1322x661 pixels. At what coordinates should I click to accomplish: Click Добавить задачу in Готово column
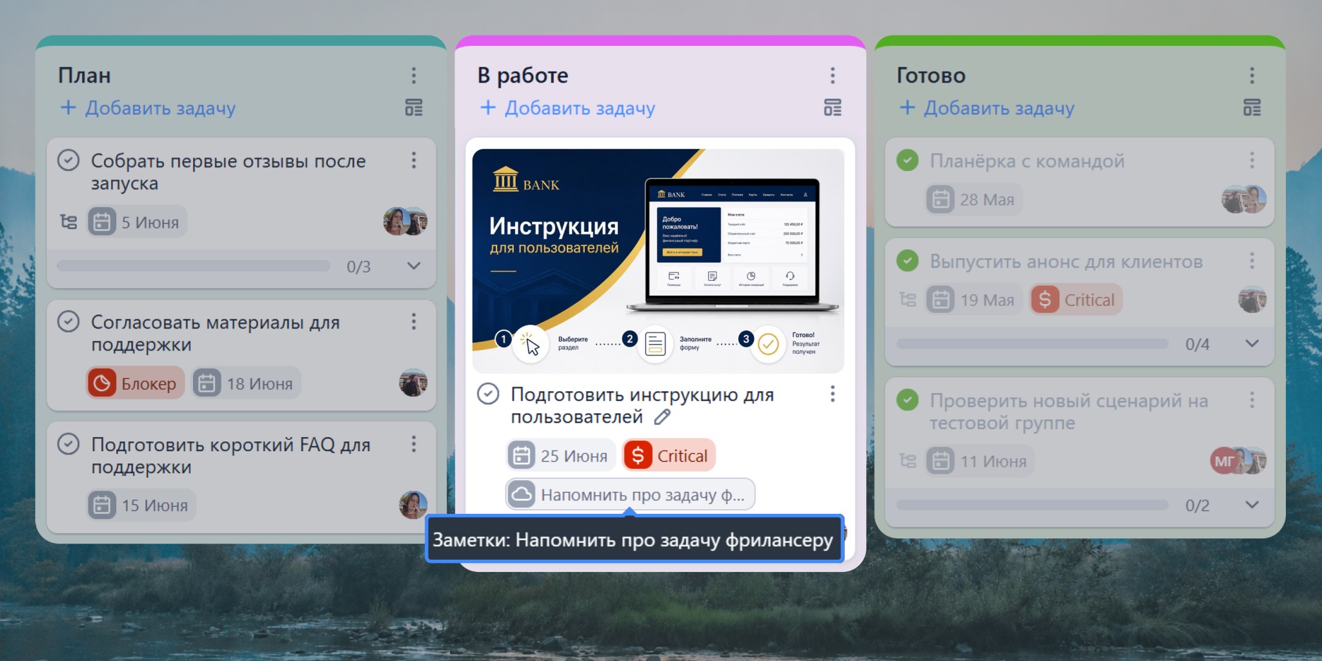[986, 108]
